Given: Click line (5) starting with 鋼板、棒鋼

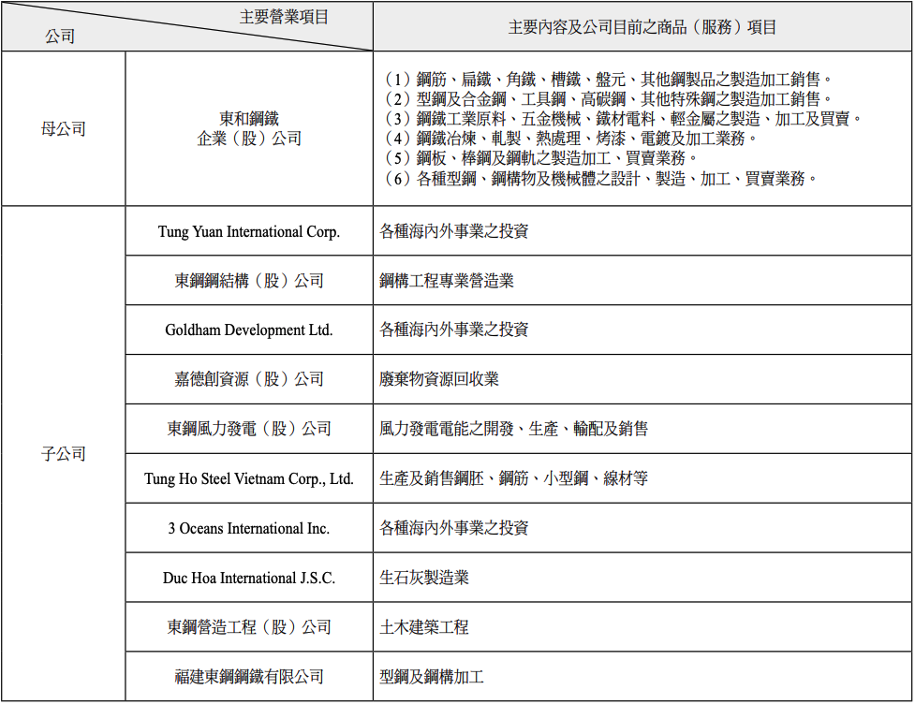Looking at the screenshot, I should tap(540, 158).
